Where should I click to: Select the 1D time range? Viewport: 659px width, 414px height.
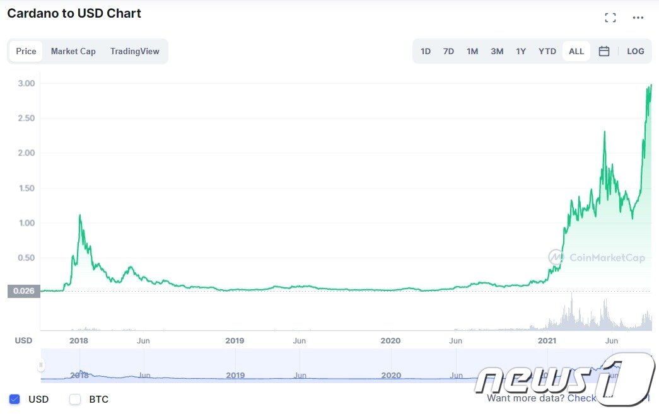point(426,51)
